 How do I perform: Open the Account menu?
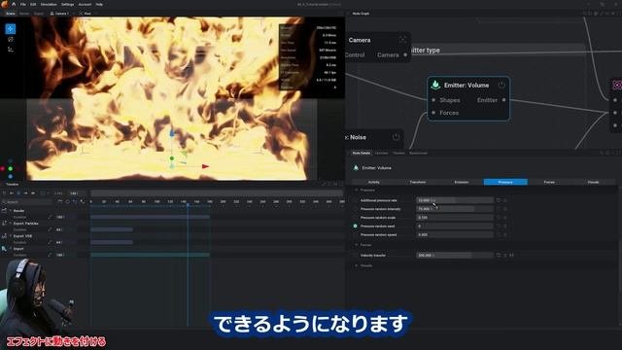click(85, 4)
